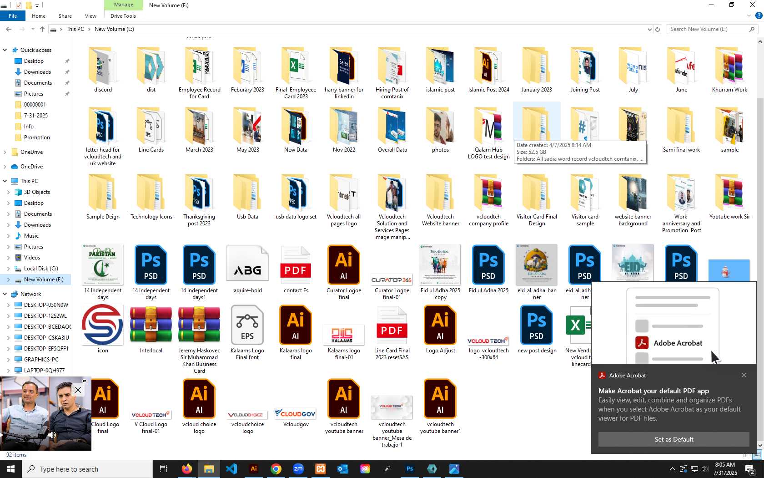Open Outlook from the taskbar
The image size is (764, 478).
342,469
